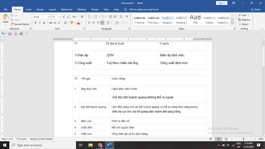Expand the Styles gallery

point(232,24)
